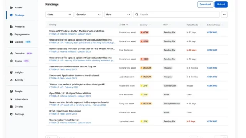Click the search magnifier icon

(137, 15)
